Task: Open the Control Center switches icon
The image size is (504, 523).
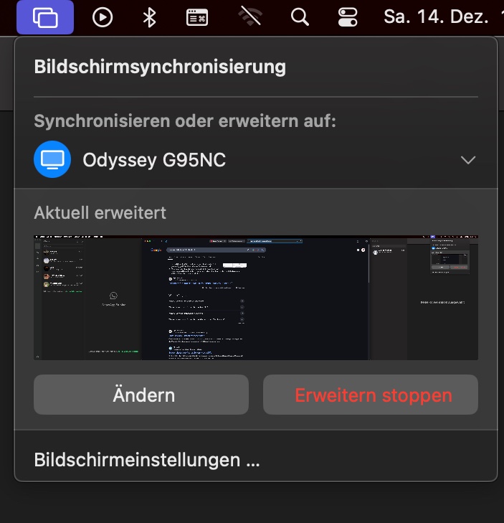Action: [x=347, y=17]
